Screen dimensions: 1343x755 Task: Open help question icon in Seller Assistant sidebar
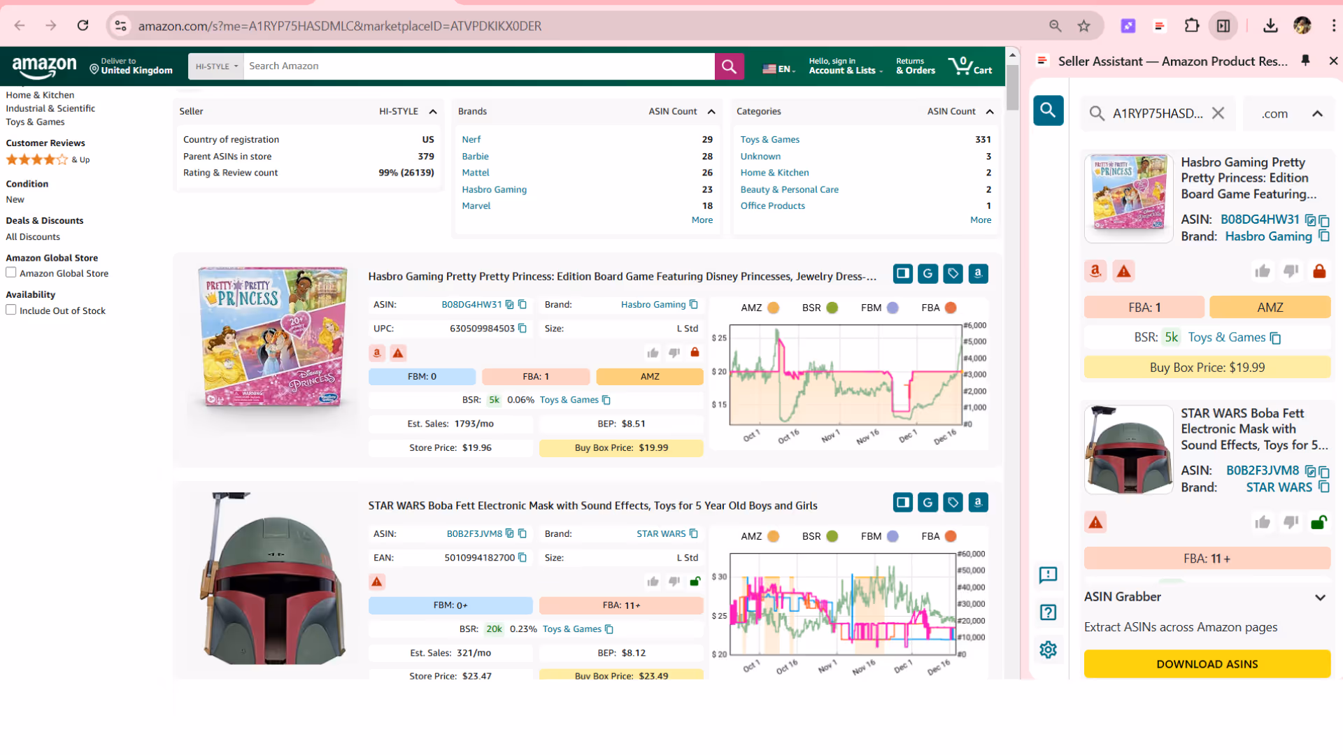[x=1048, y=613]
